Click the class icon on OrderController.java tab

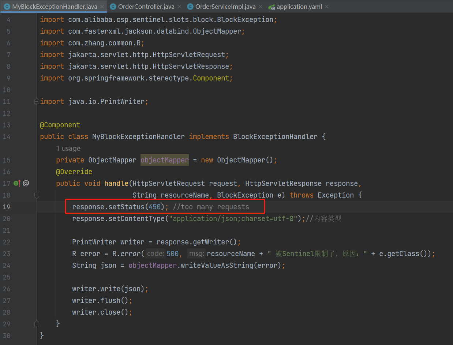pos(113,7)
